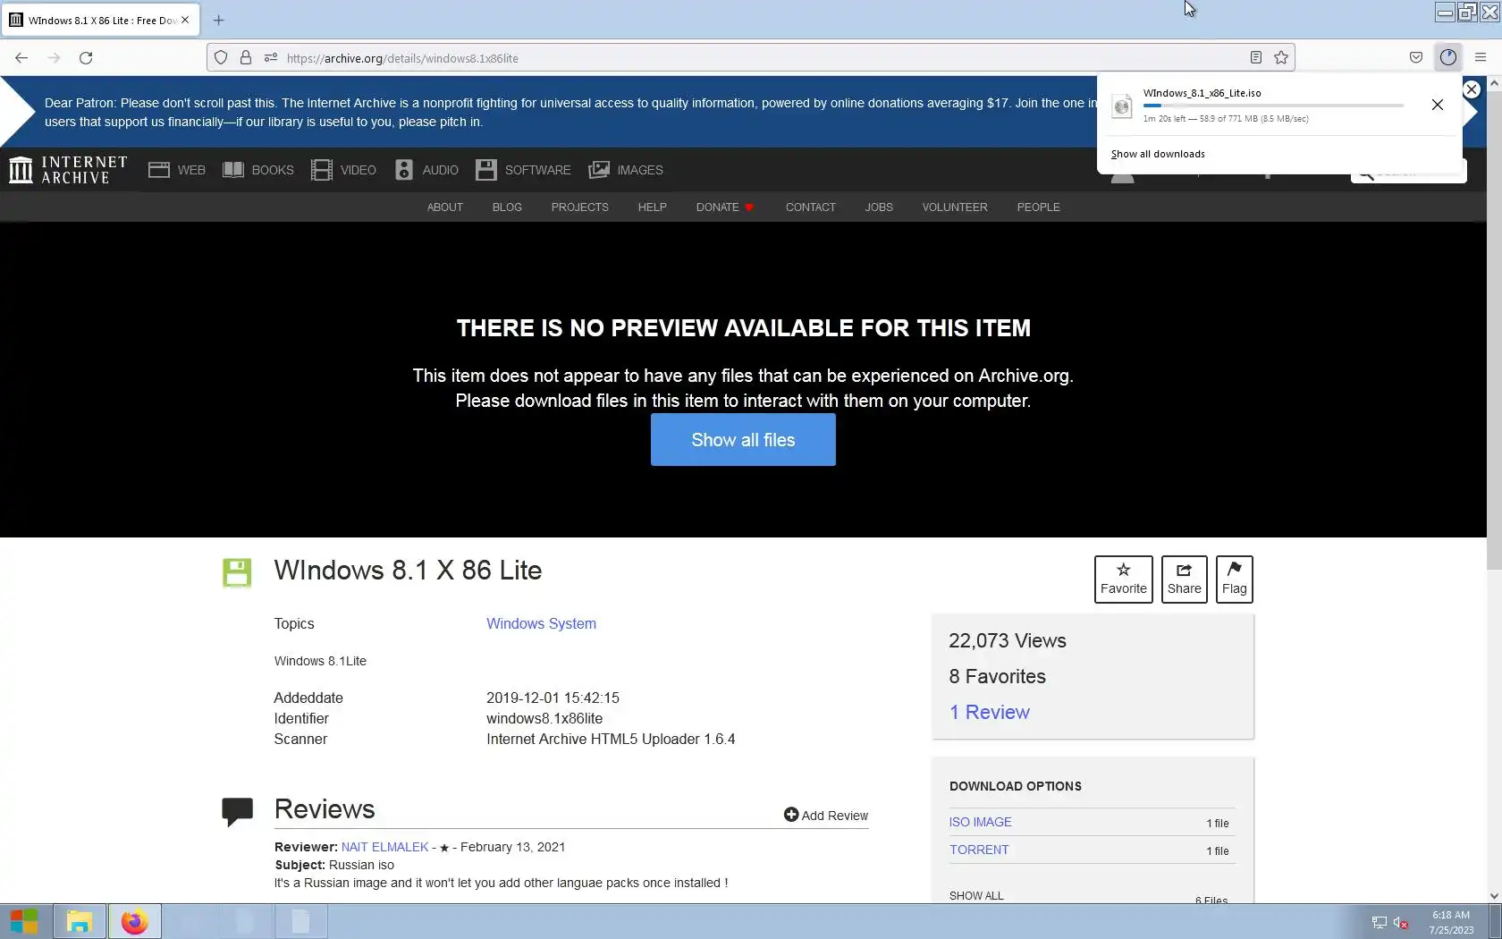Open the BOOKS media section
The height and width of the screenshot is (939, 1502).
258,170
